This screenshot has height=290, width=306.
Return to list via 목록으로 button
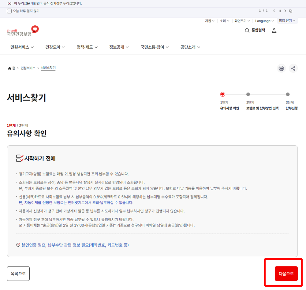tap(18, 274)
